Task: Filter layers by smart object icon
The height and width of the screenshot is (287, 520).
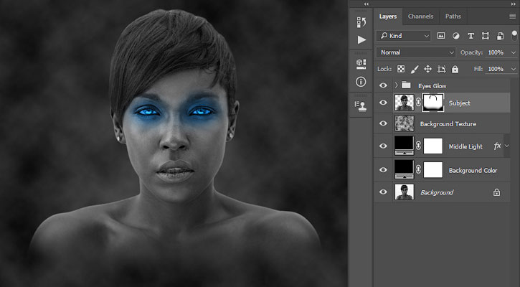Action: pyautogui.click(x=500, y=36)
